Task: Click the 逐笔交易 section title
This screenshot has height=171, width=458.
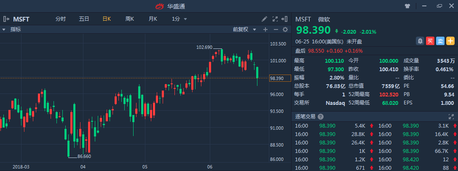Action: (x=305, y=117)
